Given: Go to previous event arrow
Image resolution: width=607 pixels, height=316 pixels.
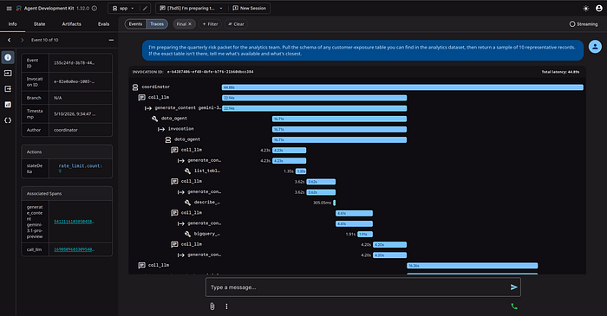Looking at the screenshot, I should pos(10,40).
